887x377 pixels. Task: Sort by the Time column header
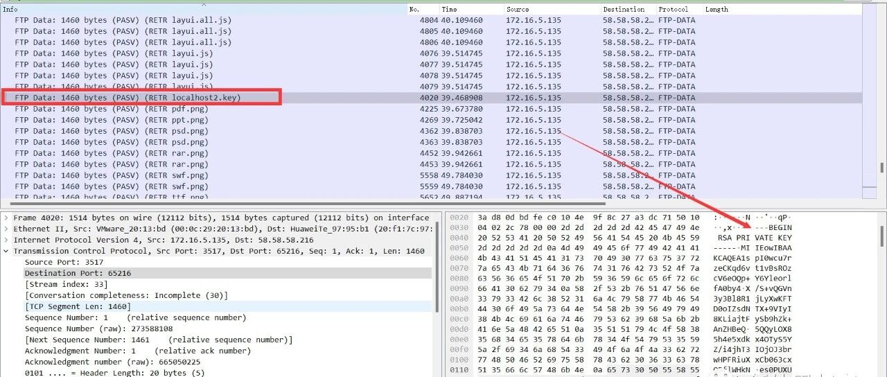(472, 9)
